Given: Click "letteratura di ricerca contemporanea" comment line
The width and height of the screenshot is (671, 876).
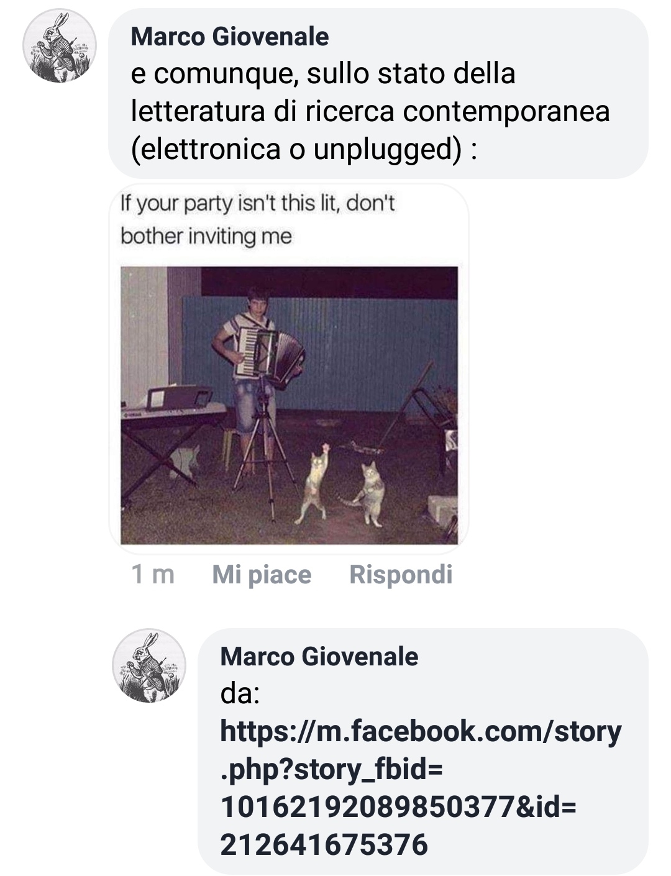Looking at the screenshot, I should 370,111.
